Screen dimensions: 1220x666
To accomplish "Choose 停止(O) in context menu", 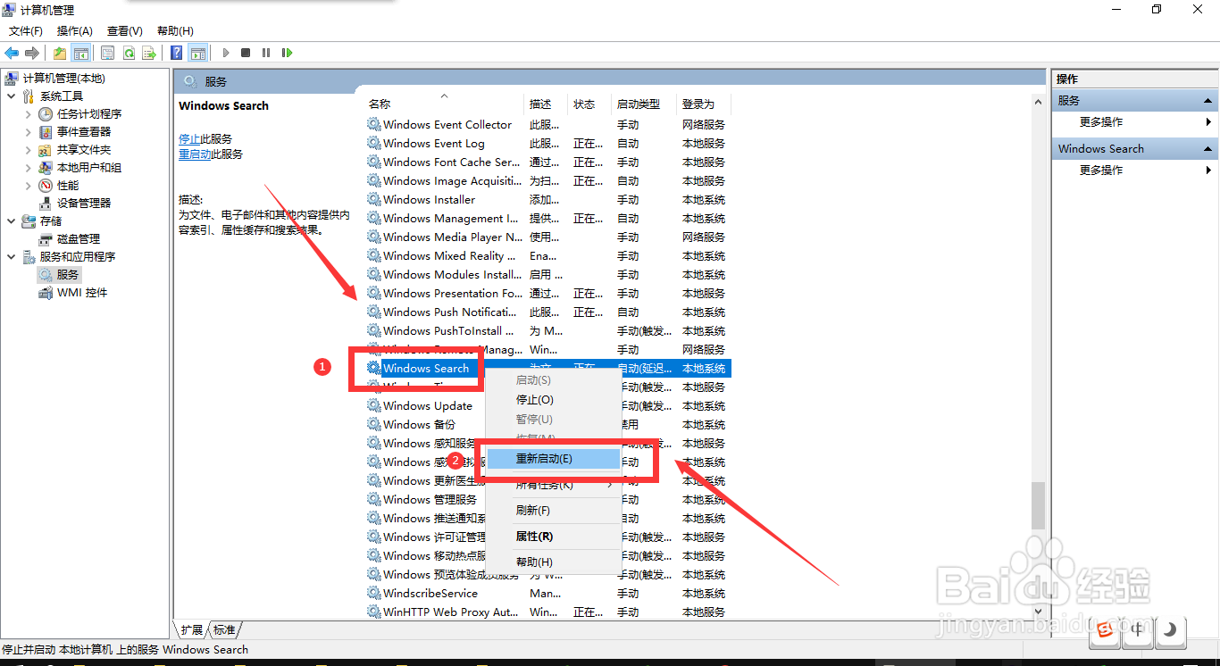I will click(x=553, y=400).
